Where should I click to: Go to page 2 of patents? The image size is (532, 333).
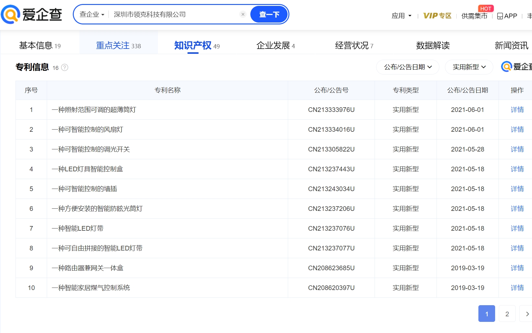[x=507, y=314]
